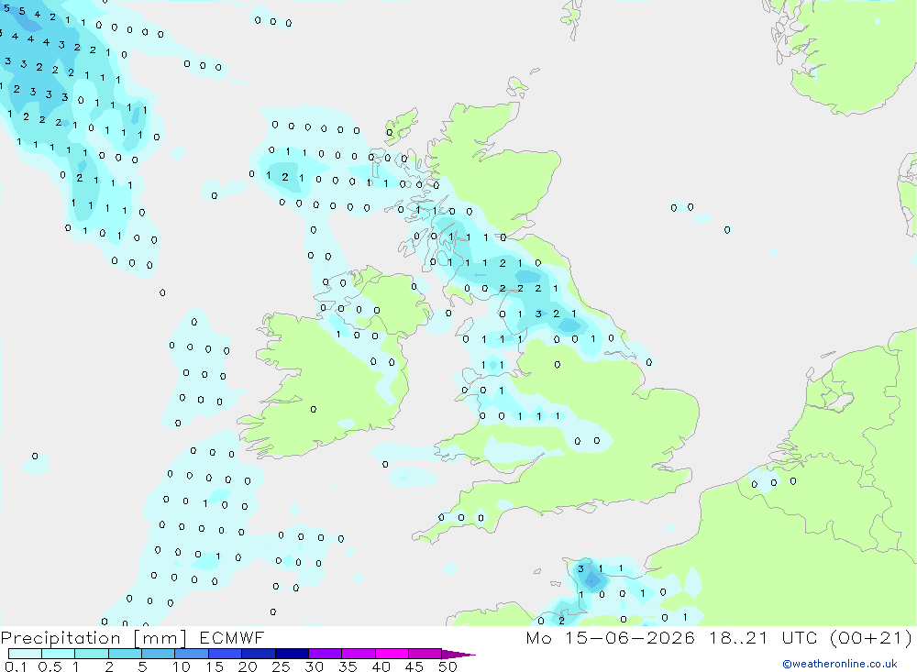Screen dimensions: 917x672
Task: Click the 'Precipitation [mm]' title text
Action: [x=94, y=638]
